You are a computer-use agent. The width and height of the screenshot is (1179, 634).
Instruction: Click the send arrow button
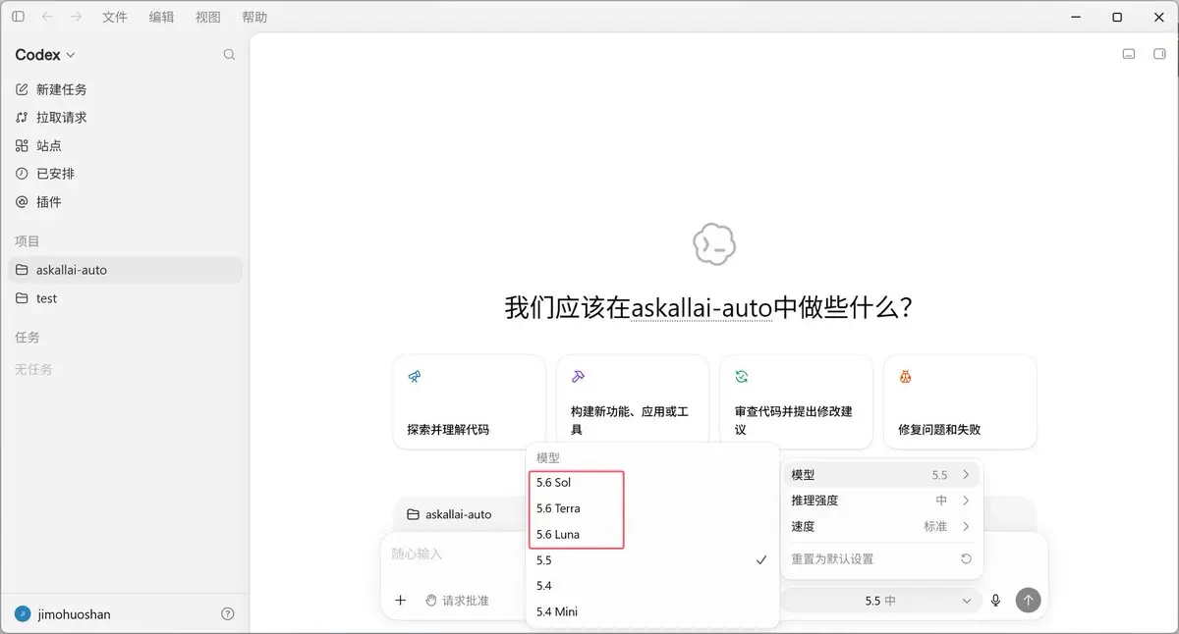point(1028,600)
